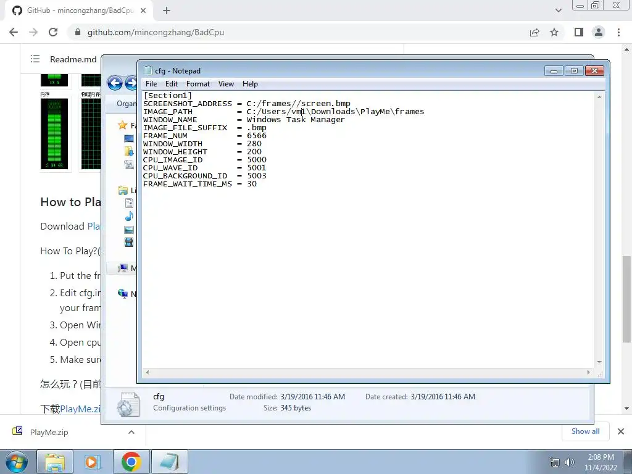Click the FRAME_WAIT_TIME_MS value 30

(252, 184)
